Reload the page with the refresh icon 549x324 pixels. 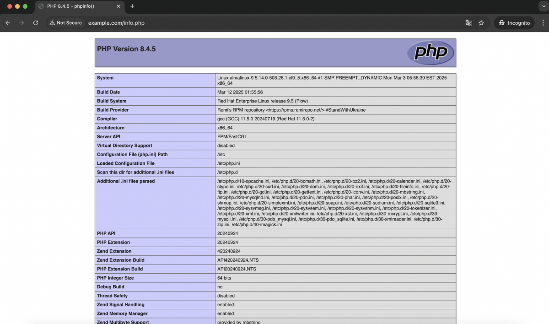pos(35,23)
